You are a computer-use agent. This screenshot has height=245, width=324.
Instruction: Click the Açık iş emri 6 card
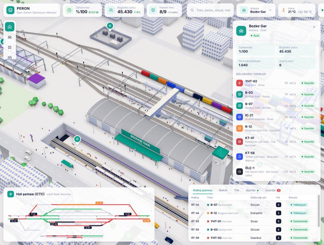click(x=296, y=63)
